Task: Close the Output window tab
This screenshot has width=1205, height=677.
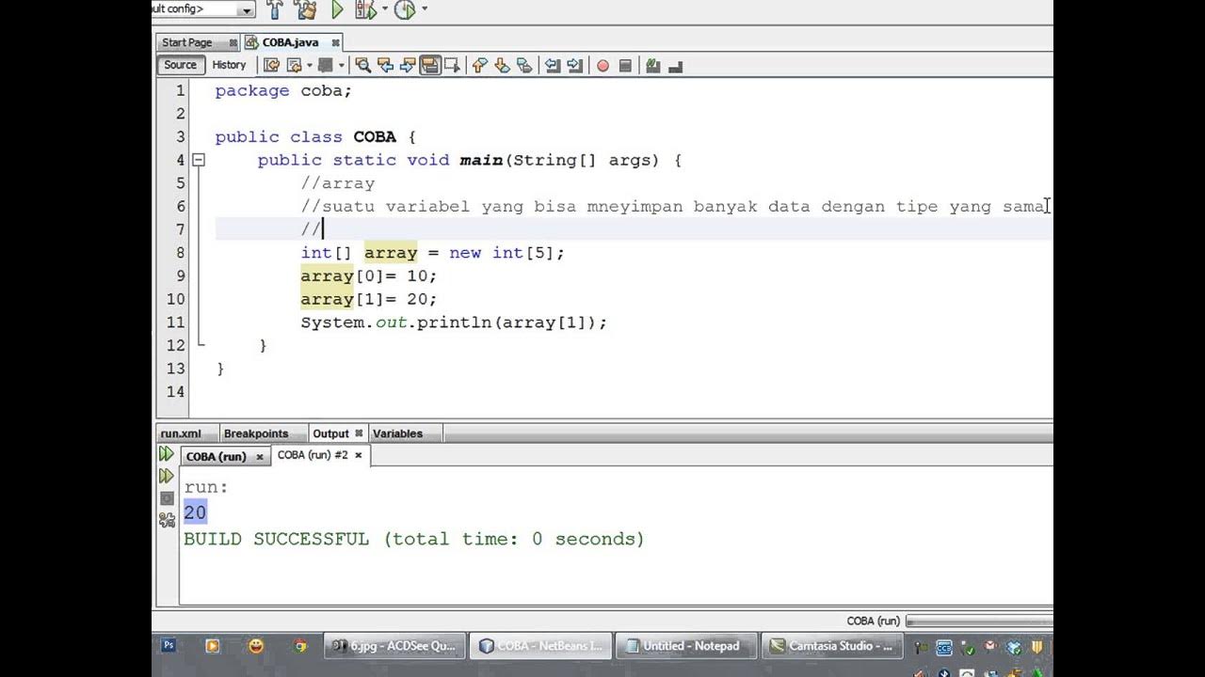Action: (x=359, y=433)
